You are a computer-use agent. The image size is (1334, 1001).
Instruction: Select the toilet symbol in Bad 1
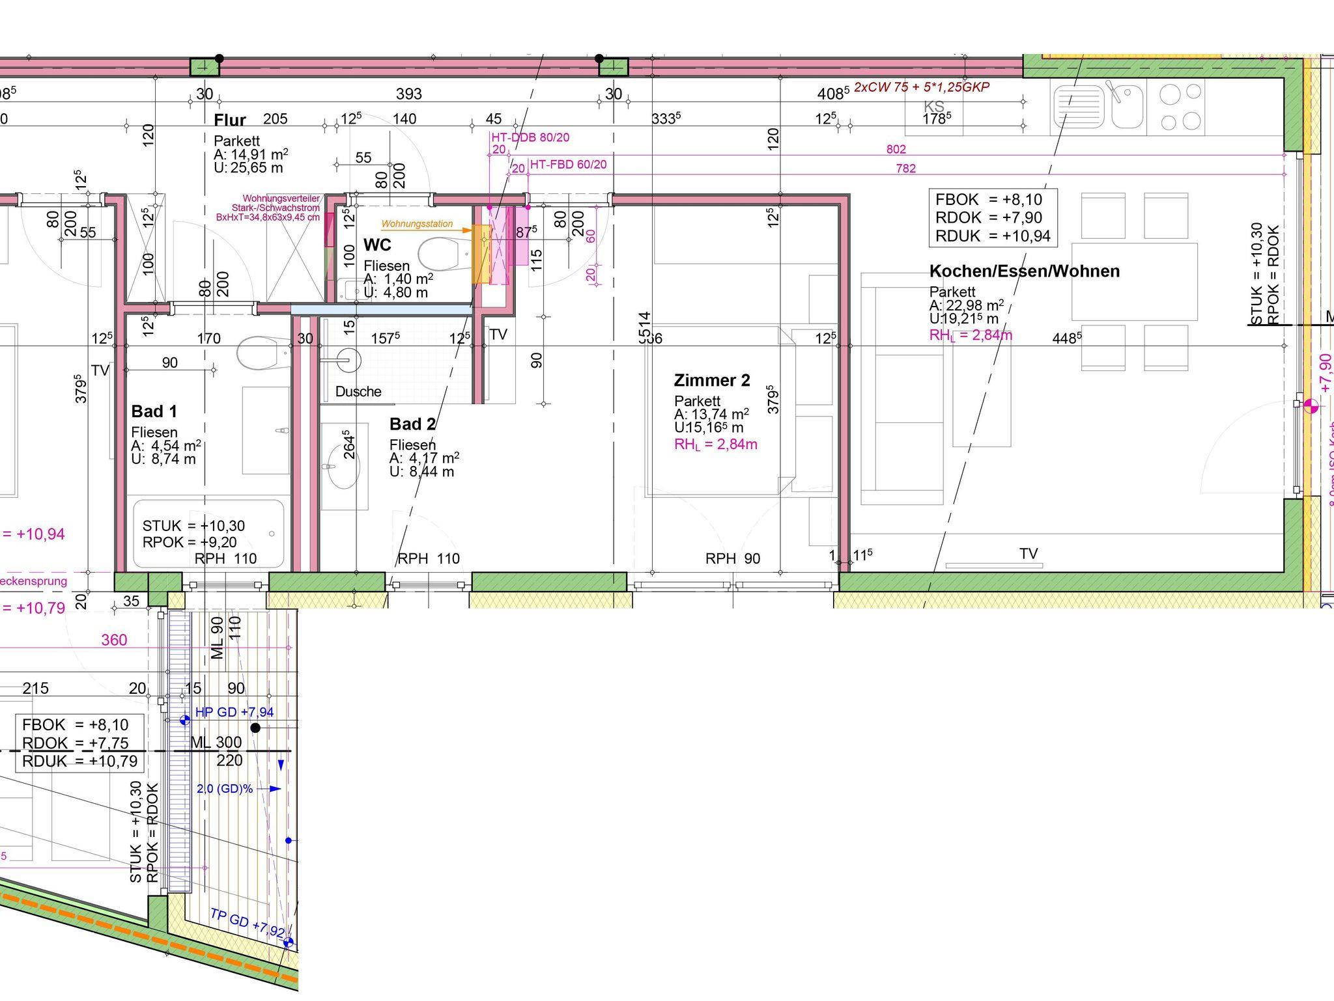(262, 353)
